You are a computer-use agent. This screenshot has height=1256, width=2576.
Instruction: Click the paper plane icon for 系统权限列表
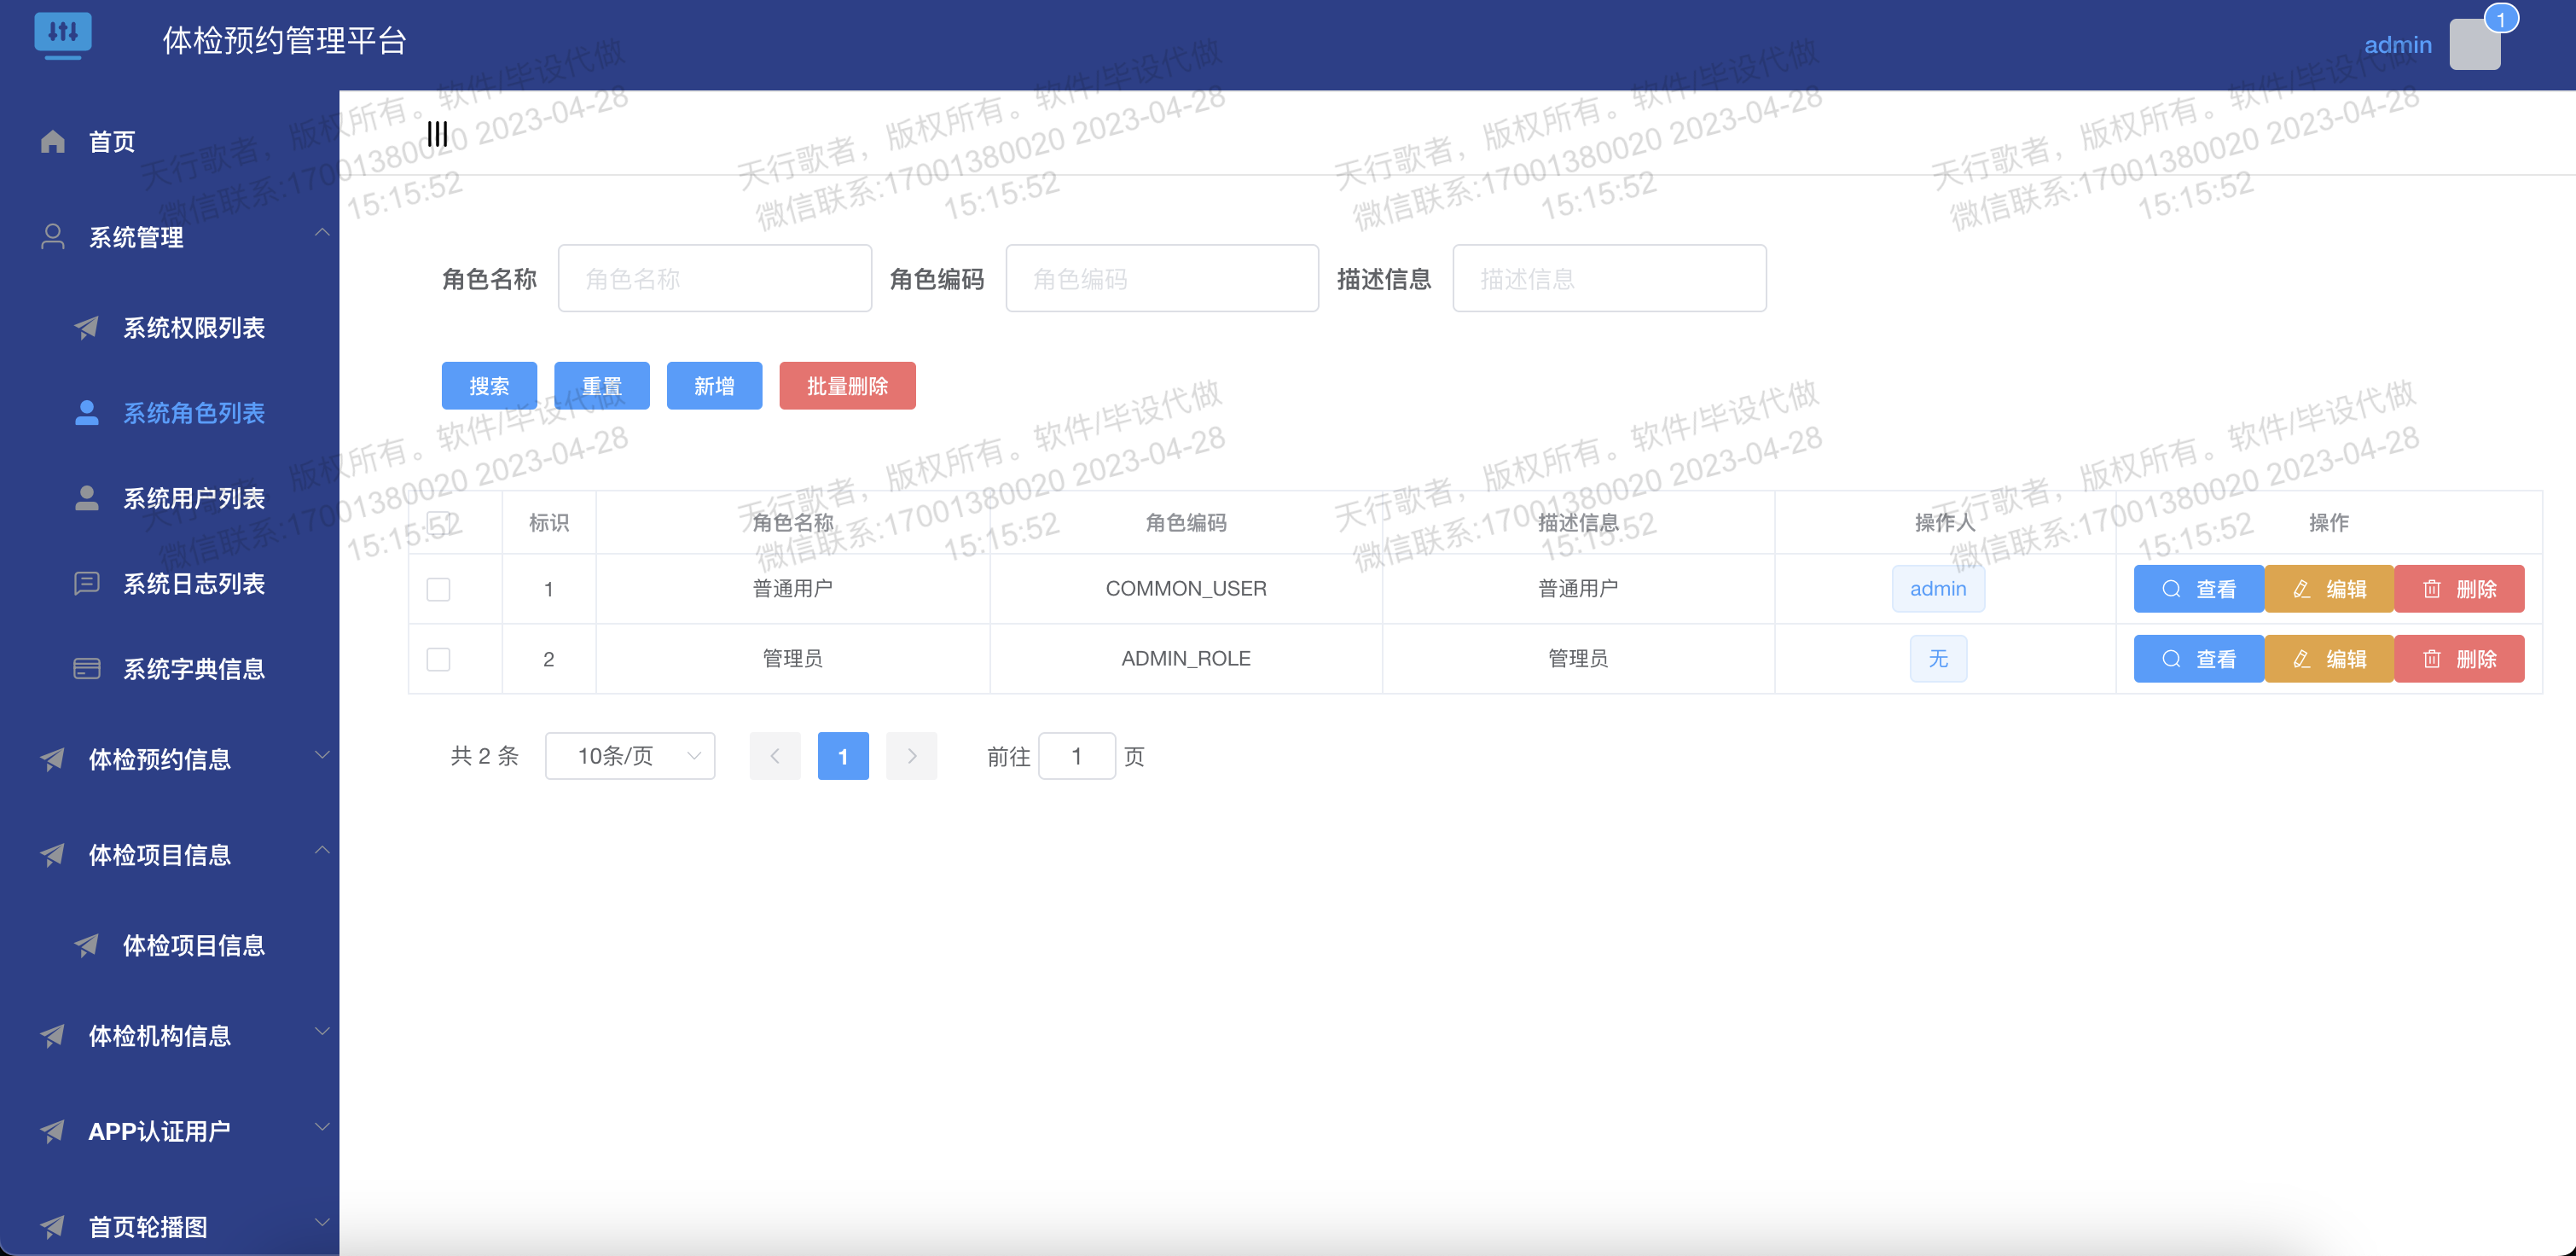87,328
